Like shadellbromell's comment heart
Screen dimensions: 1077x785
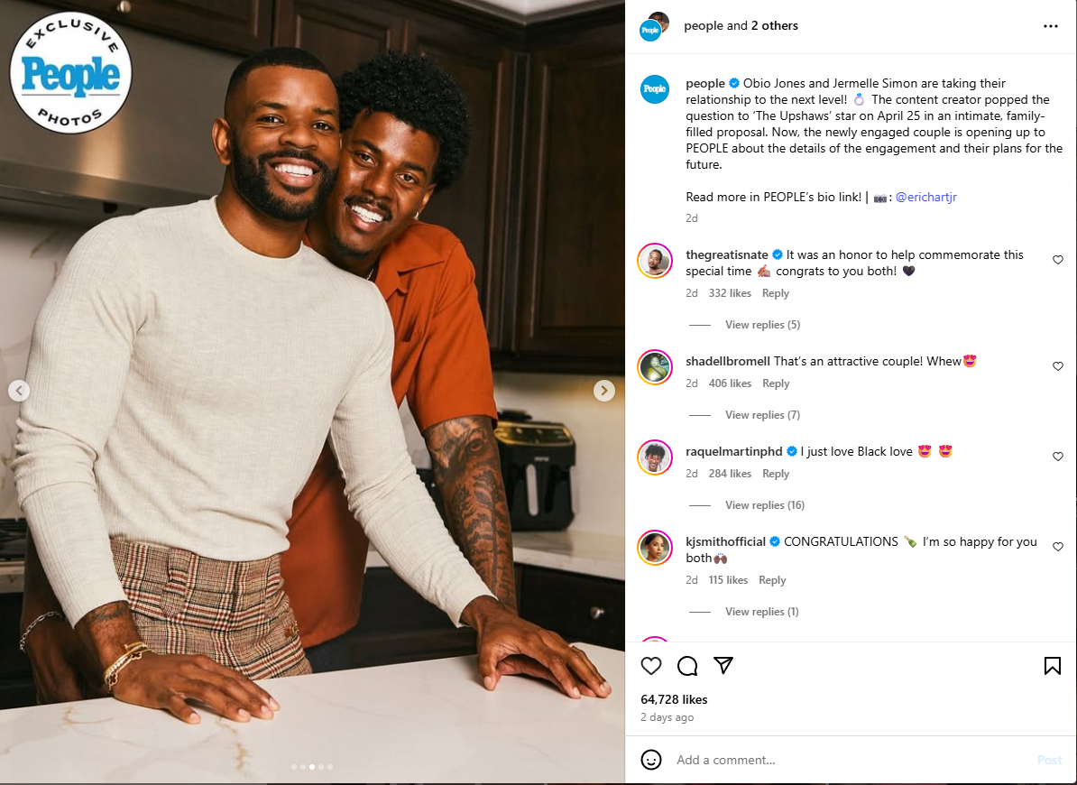pyautogui.click(x=1058, y=366)
